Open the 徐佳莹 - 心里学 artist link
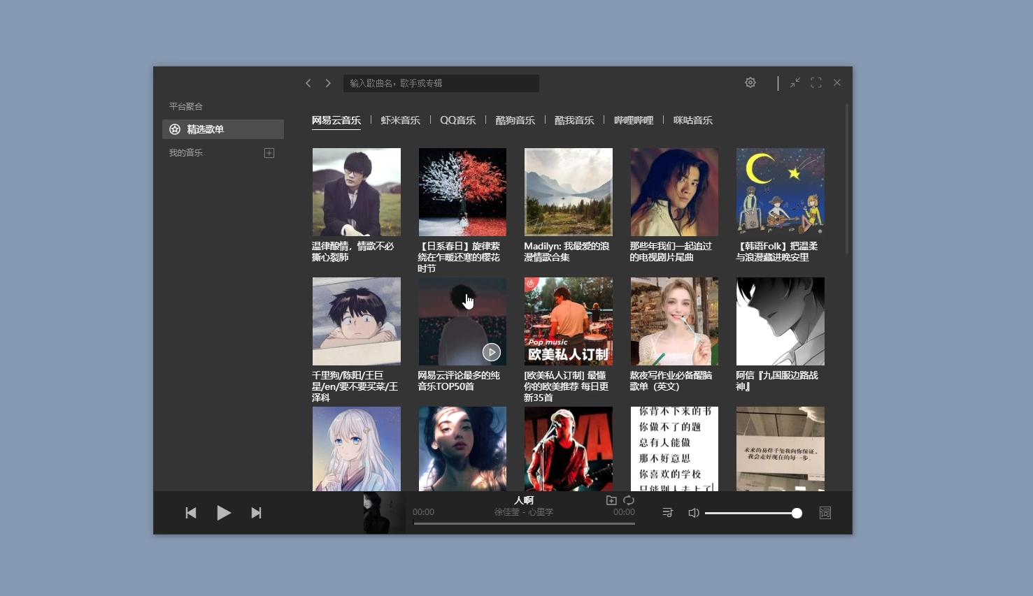This screenshot has width=1033, height=596. pos(523,512)
